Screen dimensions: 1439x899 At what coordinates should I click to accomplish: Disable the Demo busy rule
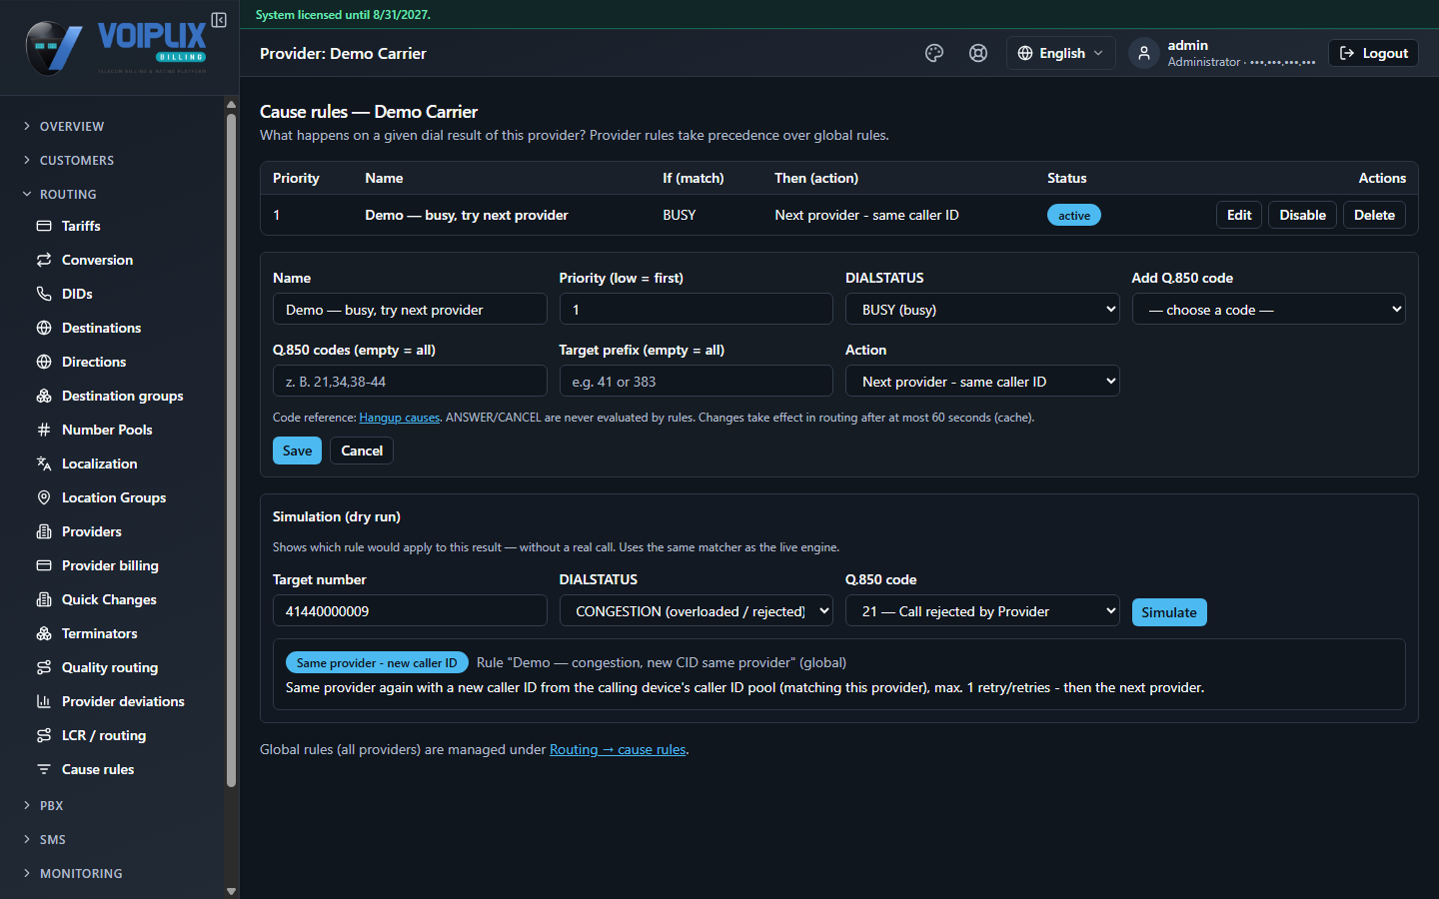[1302, 215]
